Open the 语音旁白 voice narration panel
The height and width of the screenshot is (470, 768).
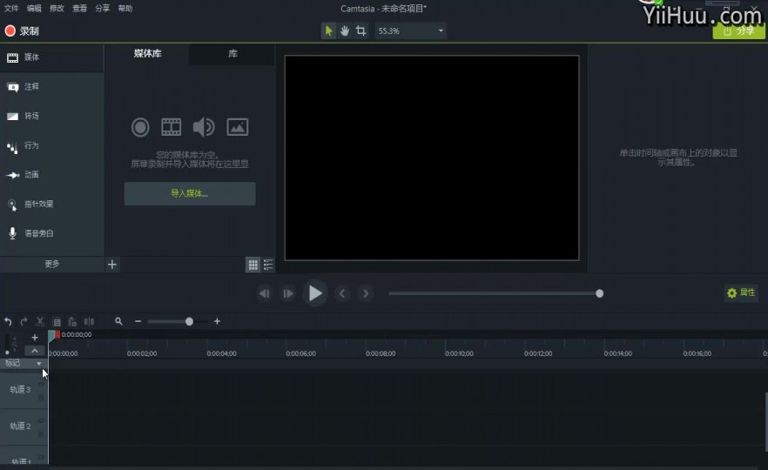pyautogui.click(x=51, y=233)
